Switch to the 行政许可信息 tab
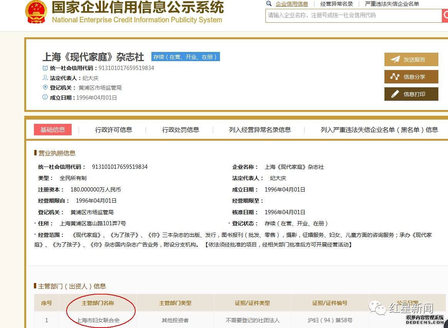Screen dimensions: 448x328 tap(114, 130)
